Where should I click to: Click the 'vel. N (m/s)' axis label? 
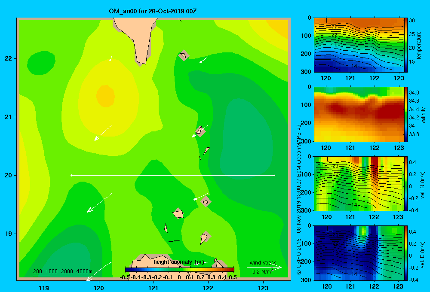[422, 185]
